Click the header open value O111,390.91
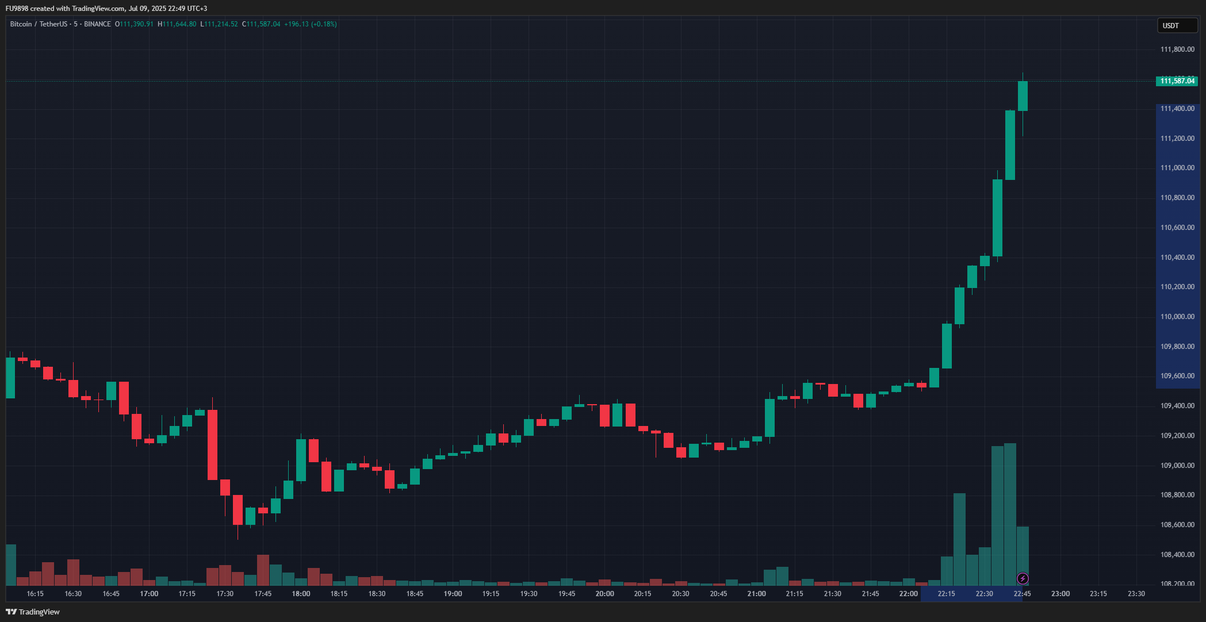The width and height of the screenshot is (1206, 622). (x=134, y=24)
